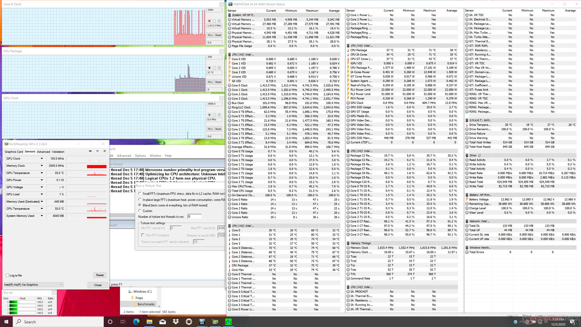The height and width of the screenshot is (327, 581).
Task: Click Close button in GPU-Z window
Action: pyautogui.click(x=98, y=285)
